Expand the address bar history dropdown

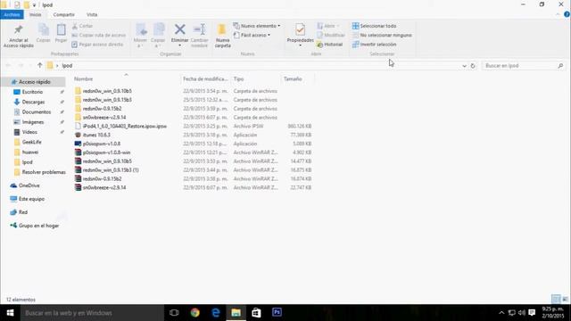click(x=464, y=66)
